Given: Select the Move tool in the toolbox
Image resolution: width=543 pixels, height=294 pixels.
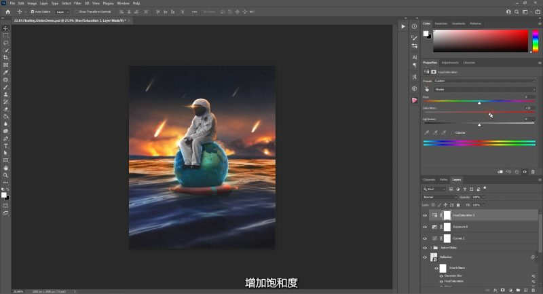Looking at the screenshot, I should click(x=5, y=28).
